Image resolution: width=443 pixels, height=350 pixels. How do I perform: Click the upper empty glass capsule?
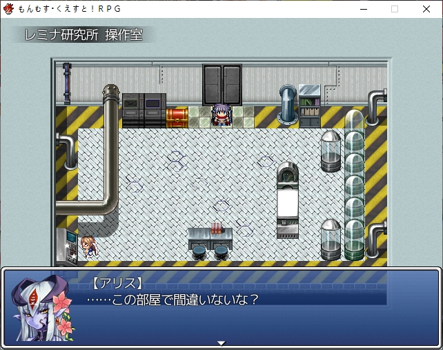(x=331, y=151)
